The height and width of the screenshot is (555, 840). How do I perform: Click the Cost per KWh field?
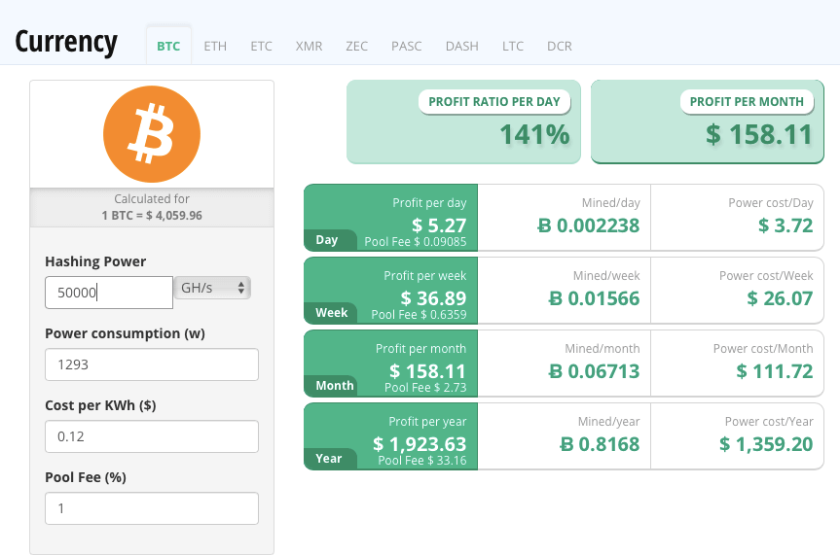tap(151, 436)
